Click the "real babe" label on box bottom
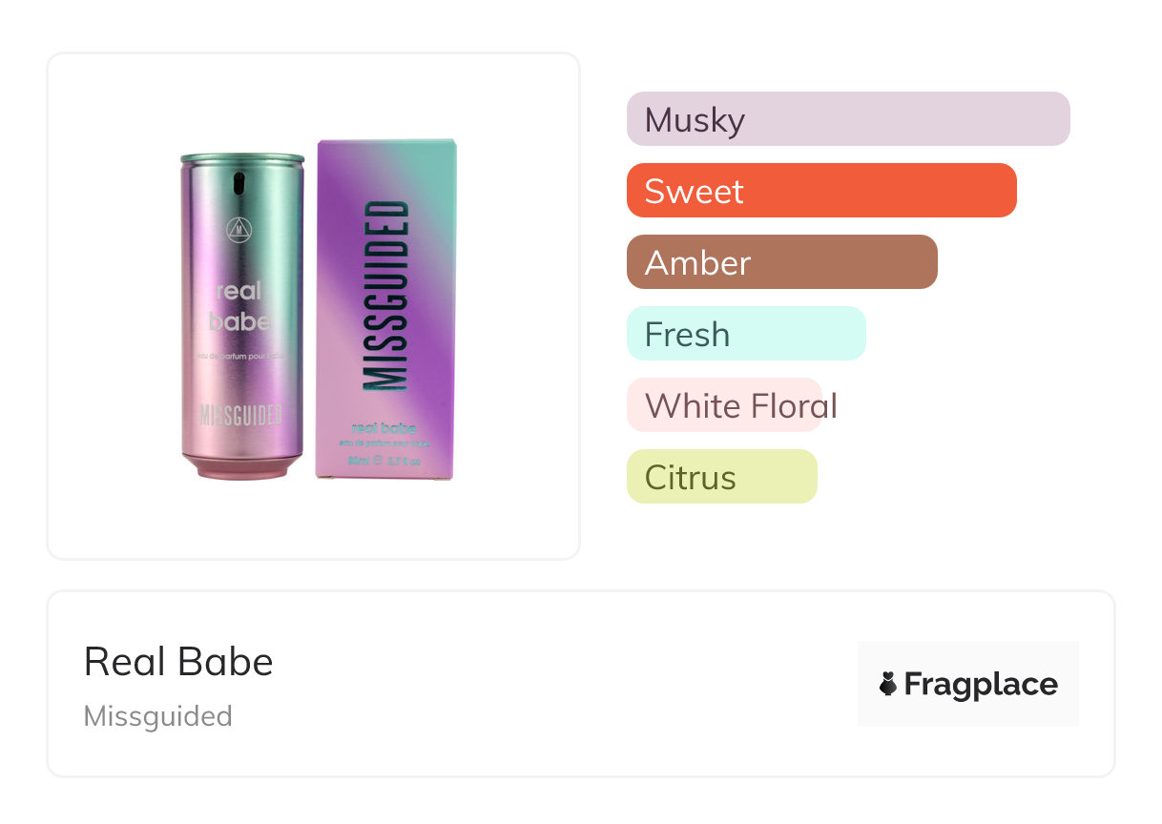Image resolution: width=1162 pixels, height=824 pixels. coord(384,428)
